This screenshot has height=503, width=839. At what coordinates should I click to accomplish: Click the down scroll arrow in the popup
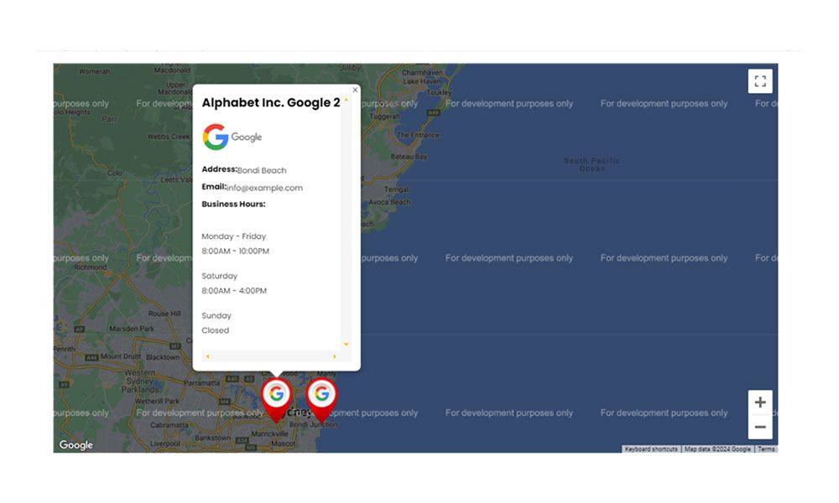click(x=346, y=343)
